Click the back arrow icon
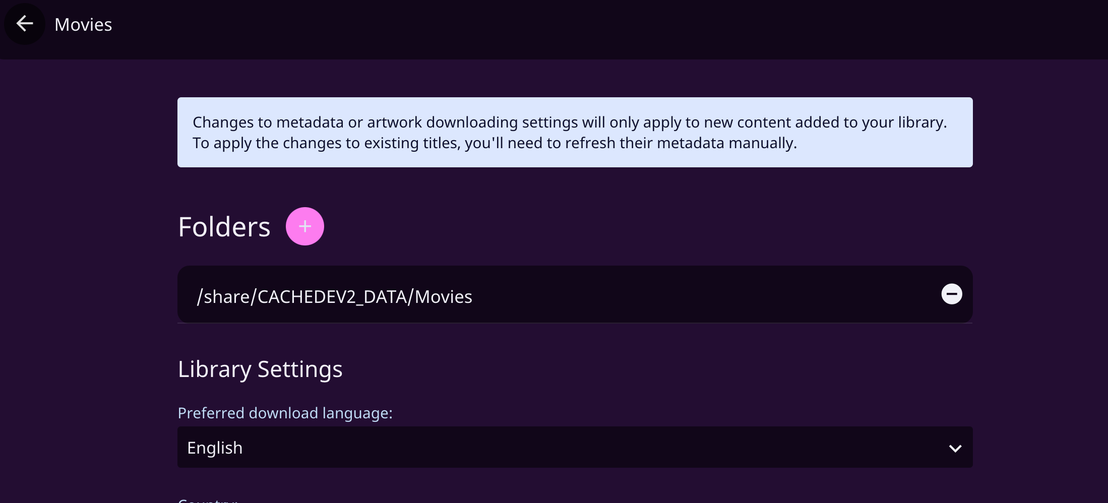Screen dimensions: 1108x503 [x=24, y=24]
